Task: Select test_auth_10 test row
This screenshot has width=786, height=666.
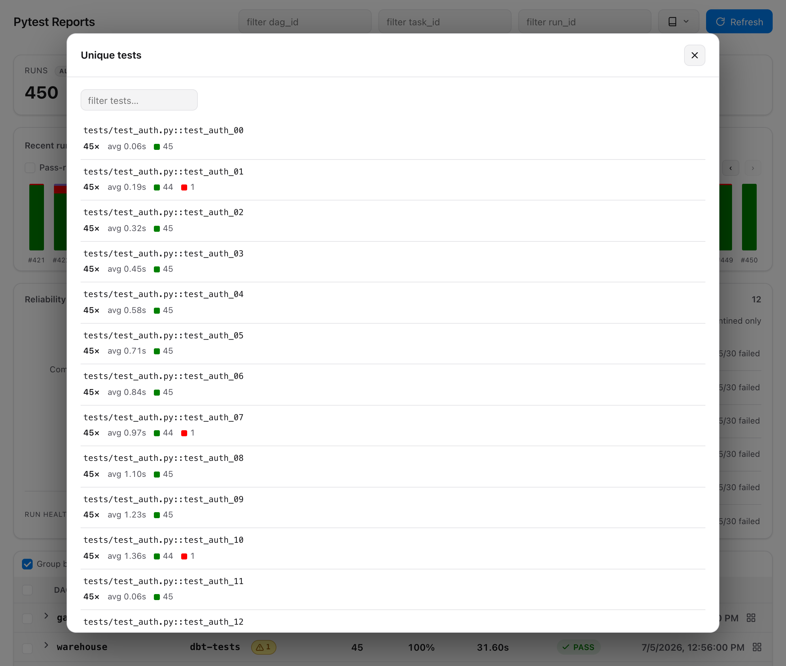Action: point(393,548)
